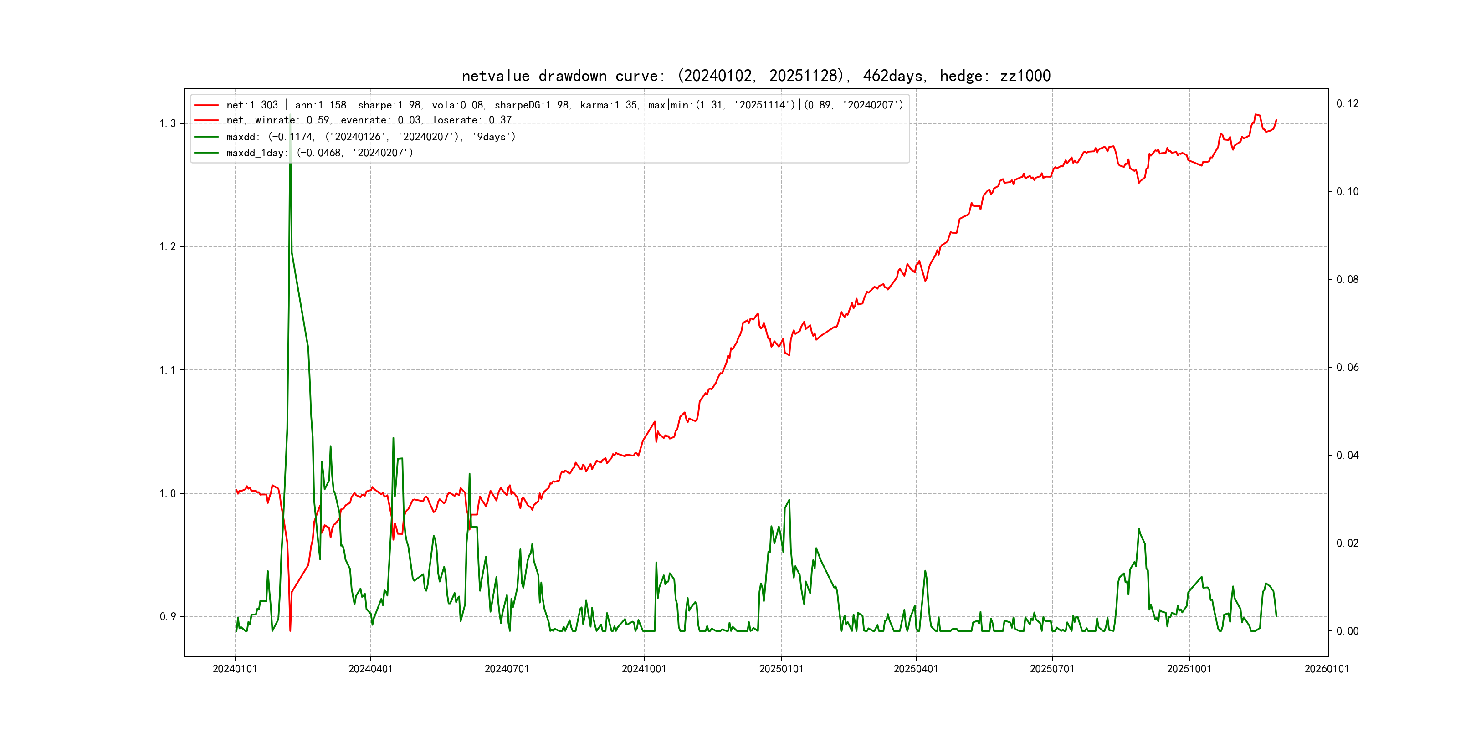Click the chart title text
The height and width of the screenshot is (738, 1476).
(x=756, y=76)
